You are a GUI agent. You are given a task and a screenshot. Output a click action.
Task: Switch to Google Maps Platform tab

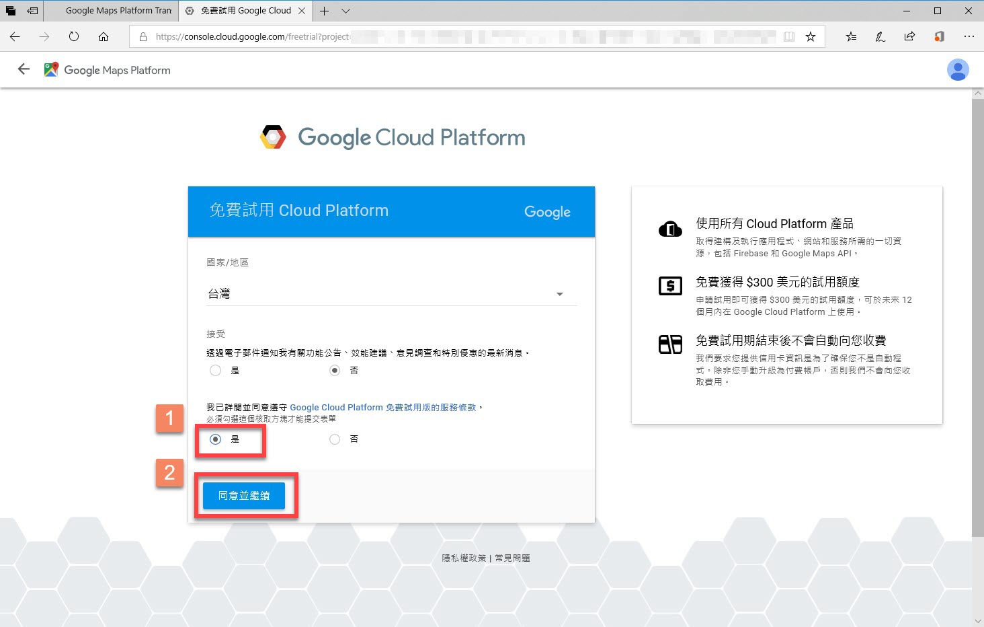tap(111, 11)
